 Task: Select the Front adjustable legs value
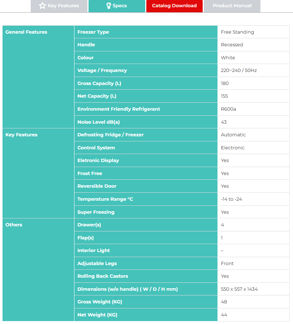point(227,264)
